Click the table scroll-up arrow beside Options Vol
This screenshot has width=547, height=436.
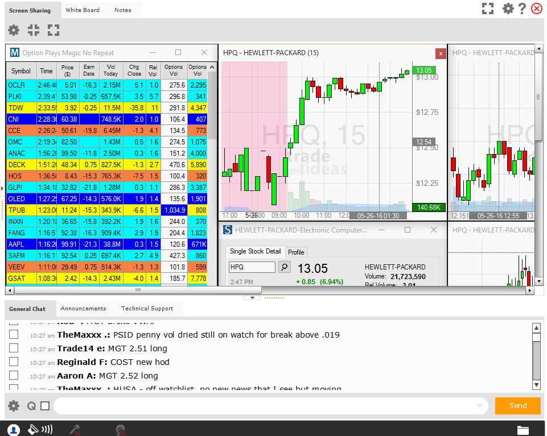[212, 67]
